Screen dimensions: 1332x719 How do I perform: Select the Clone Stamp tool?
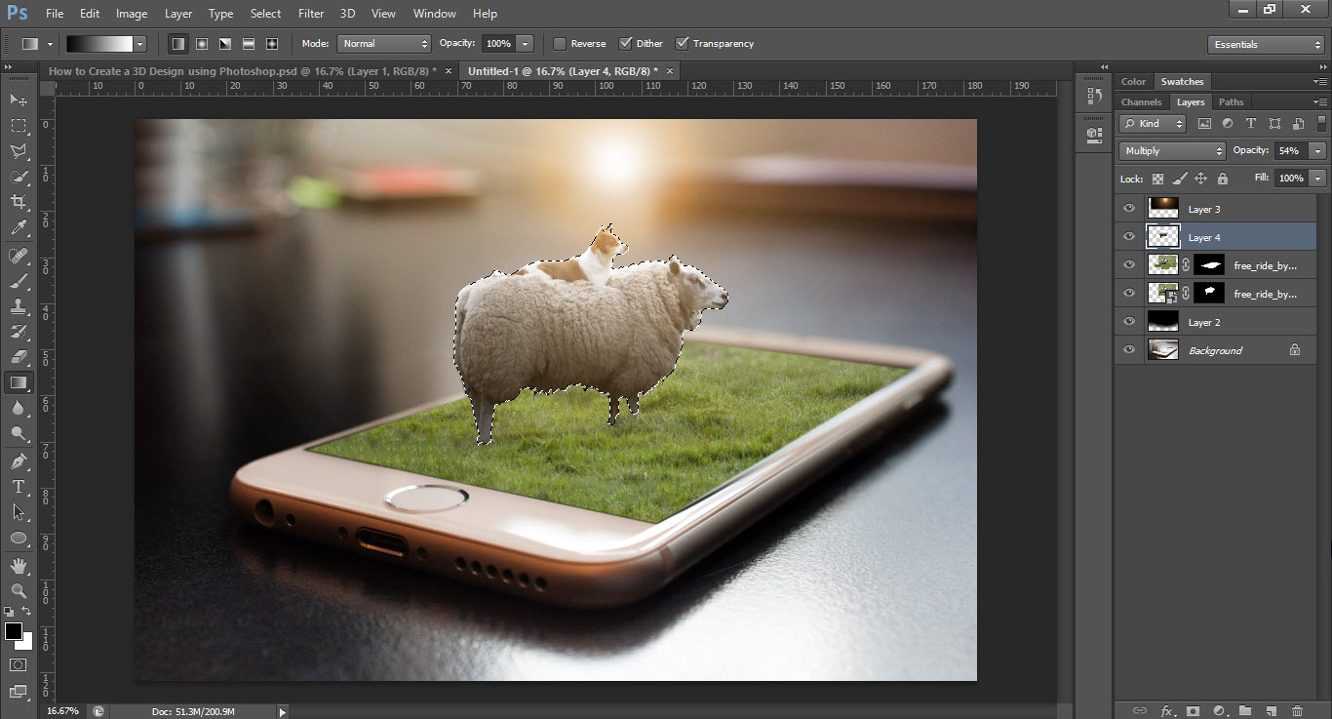click(19, 306)
